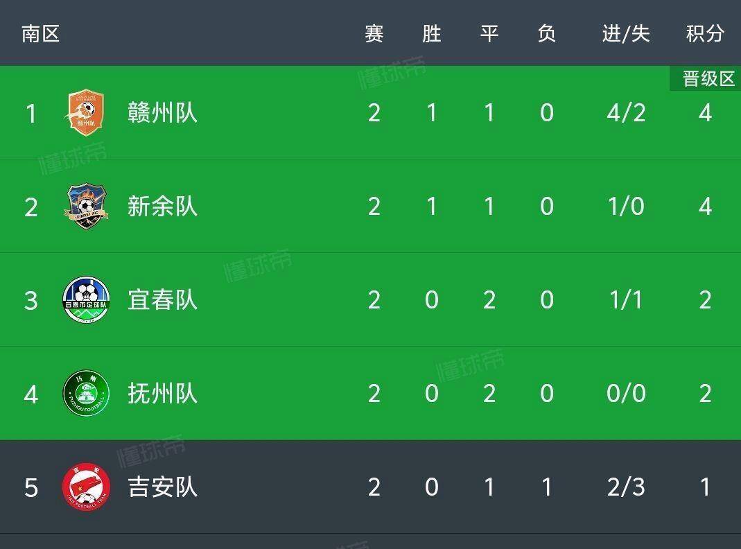This screenshot has width=741, height=549.
Task: Click 吉安队 goals value 2/3
Action: 626,487
